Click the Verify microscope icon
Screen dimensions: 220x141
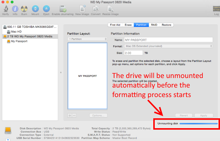(5, 9)
